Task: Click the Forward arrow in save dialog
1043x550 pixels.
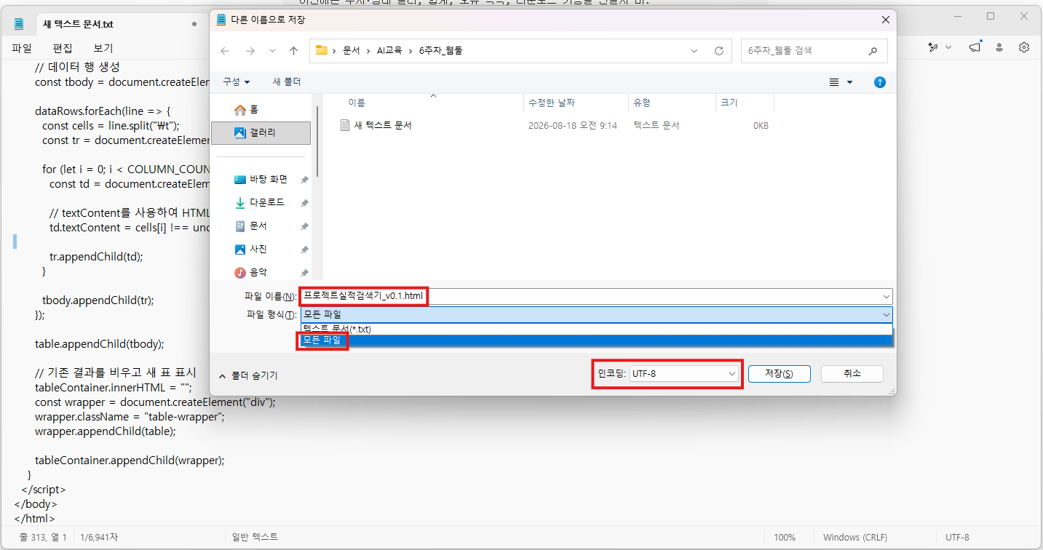Action: (x=250, y=51)
